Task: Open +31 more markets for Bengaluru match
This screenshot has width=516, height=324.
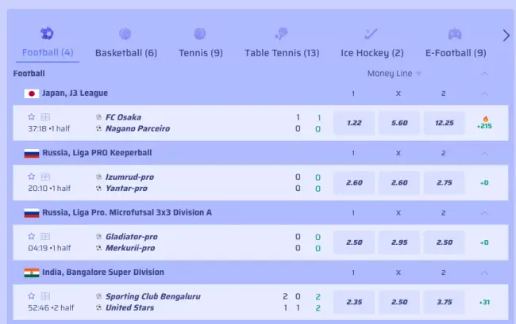Action: click(x=484, y=301)
